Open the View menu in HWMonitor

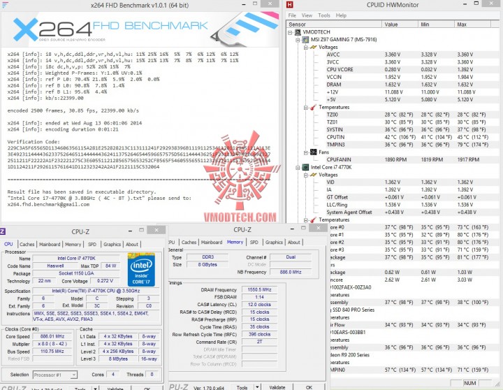pos(307,15)
